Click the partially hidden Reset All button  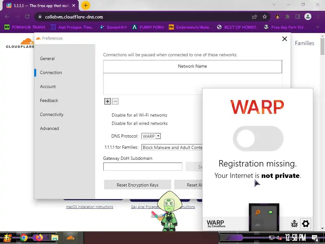(189, 185)
